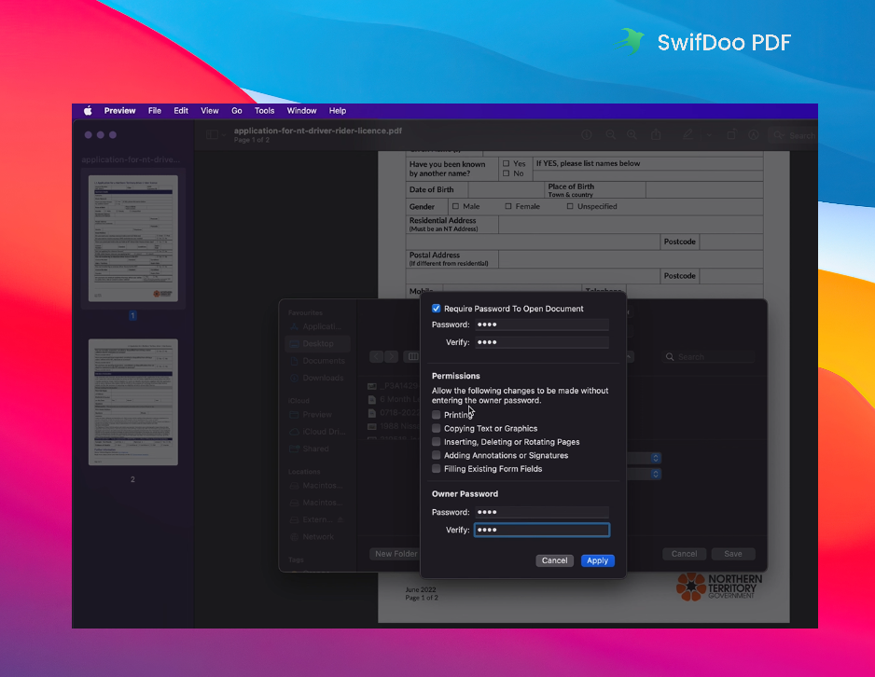Viewport: 875px width, 677px height.
Task: Open the File menu
Action: (155, 110)
